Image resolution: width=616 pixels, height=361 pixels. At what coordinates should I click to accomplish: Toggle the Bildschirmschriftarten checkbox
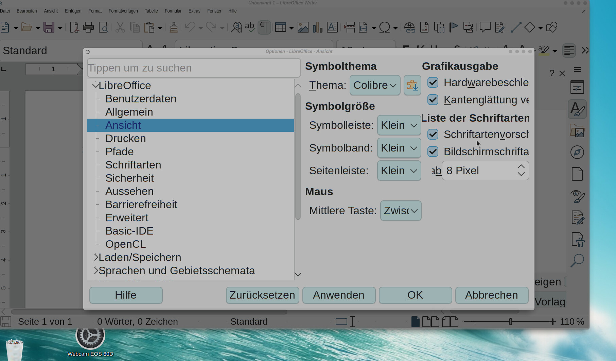point(433,152)
